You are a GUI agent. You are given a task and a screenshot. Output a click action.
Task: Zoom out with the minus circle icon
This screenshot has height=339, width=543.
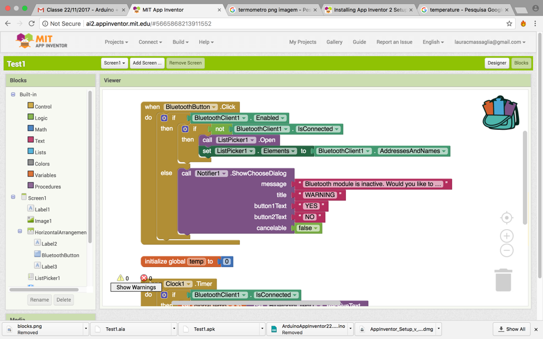tap(507, 250)
